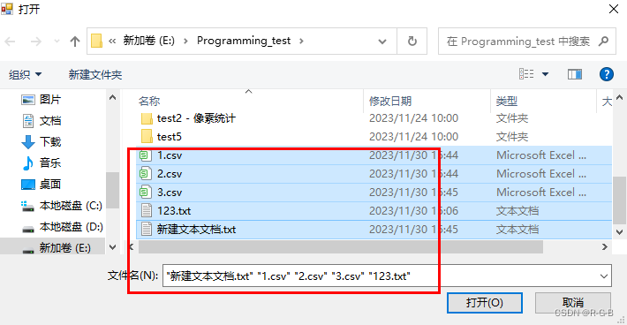Screen dimensions: 627x325
Task: Select file 1.csv
Action: coord(170,155)
